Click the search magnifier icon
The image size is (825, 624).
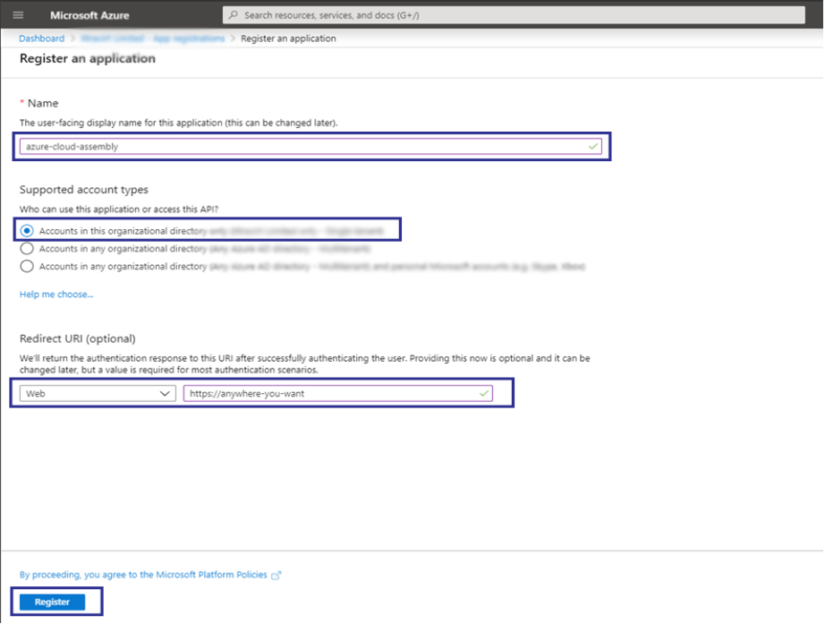(234, 14)
